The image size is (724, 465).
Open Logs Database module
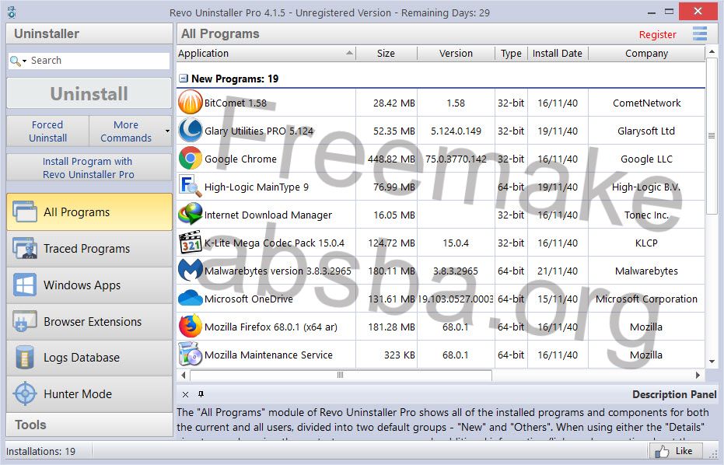(89, 358)
